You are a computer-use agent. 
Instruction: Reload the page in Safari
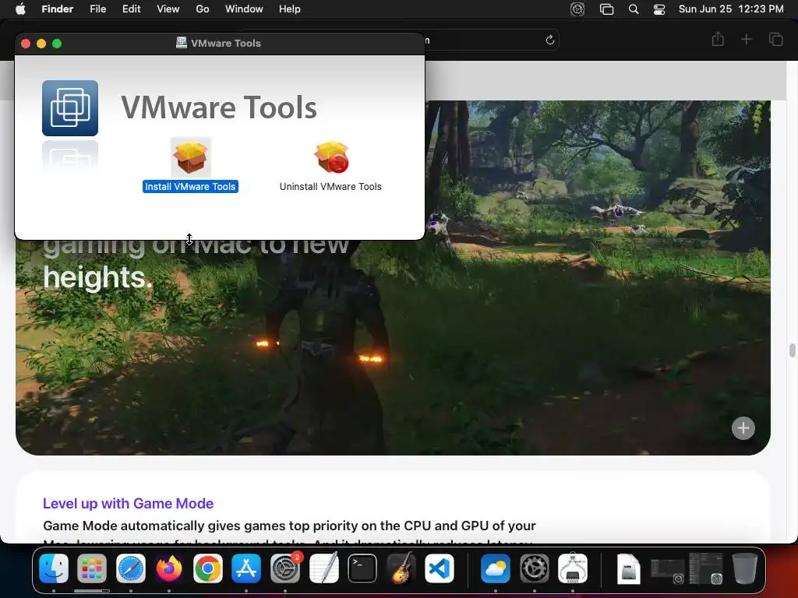[549, 40]
